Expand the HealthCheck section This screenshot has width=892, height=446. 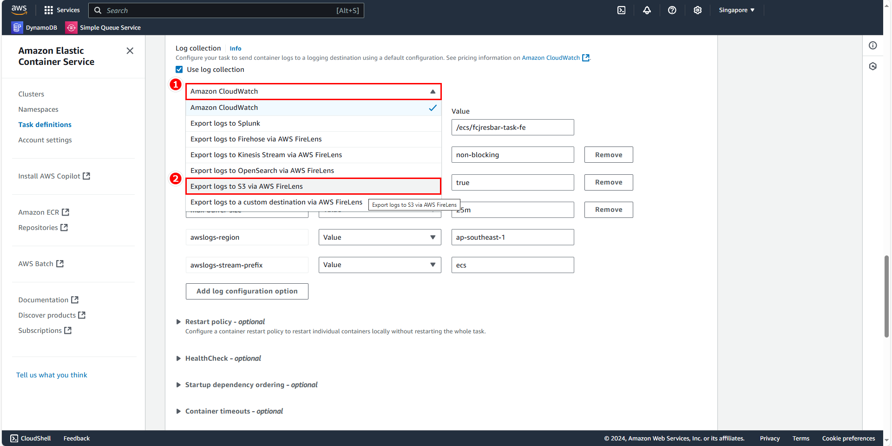178,358
